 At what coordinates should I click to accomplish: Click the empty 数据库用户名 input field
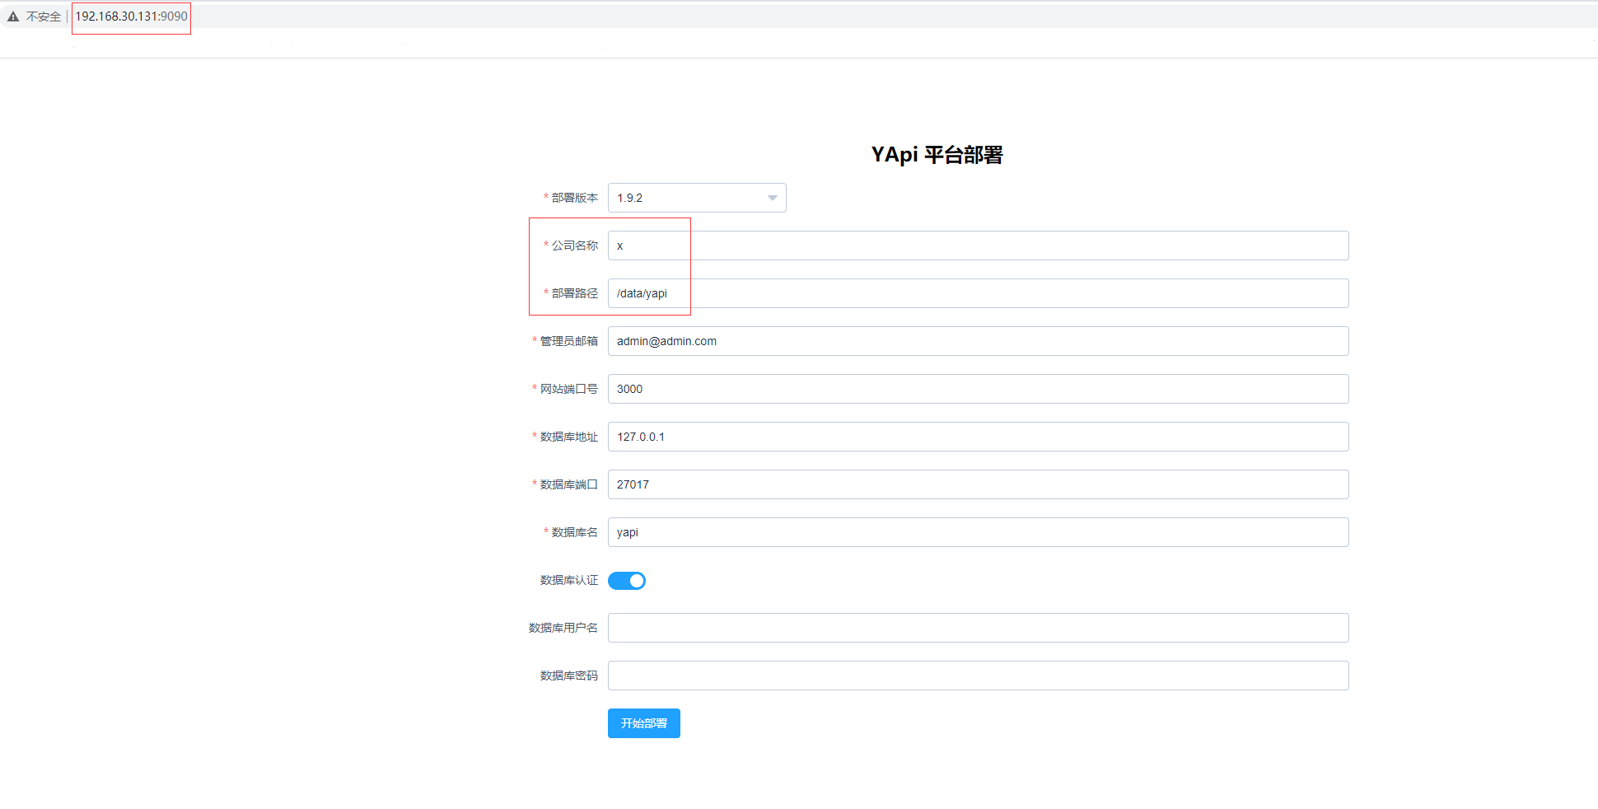coord(978,628)
